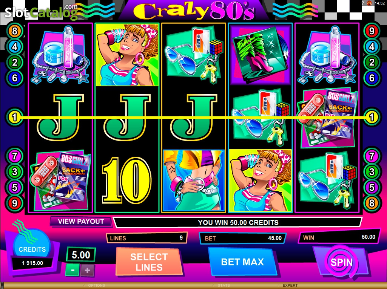Hit the Spin button
Screen dimensions: 387x289
(x=341, y=262)
